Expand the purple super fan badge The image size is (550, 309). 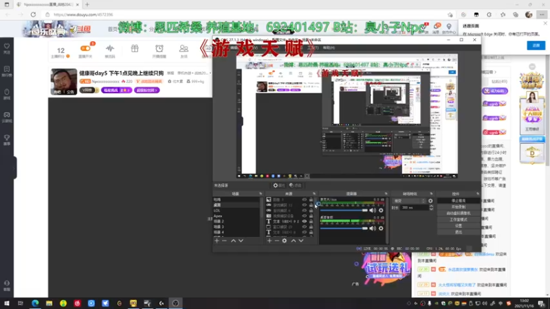point(146,91)
